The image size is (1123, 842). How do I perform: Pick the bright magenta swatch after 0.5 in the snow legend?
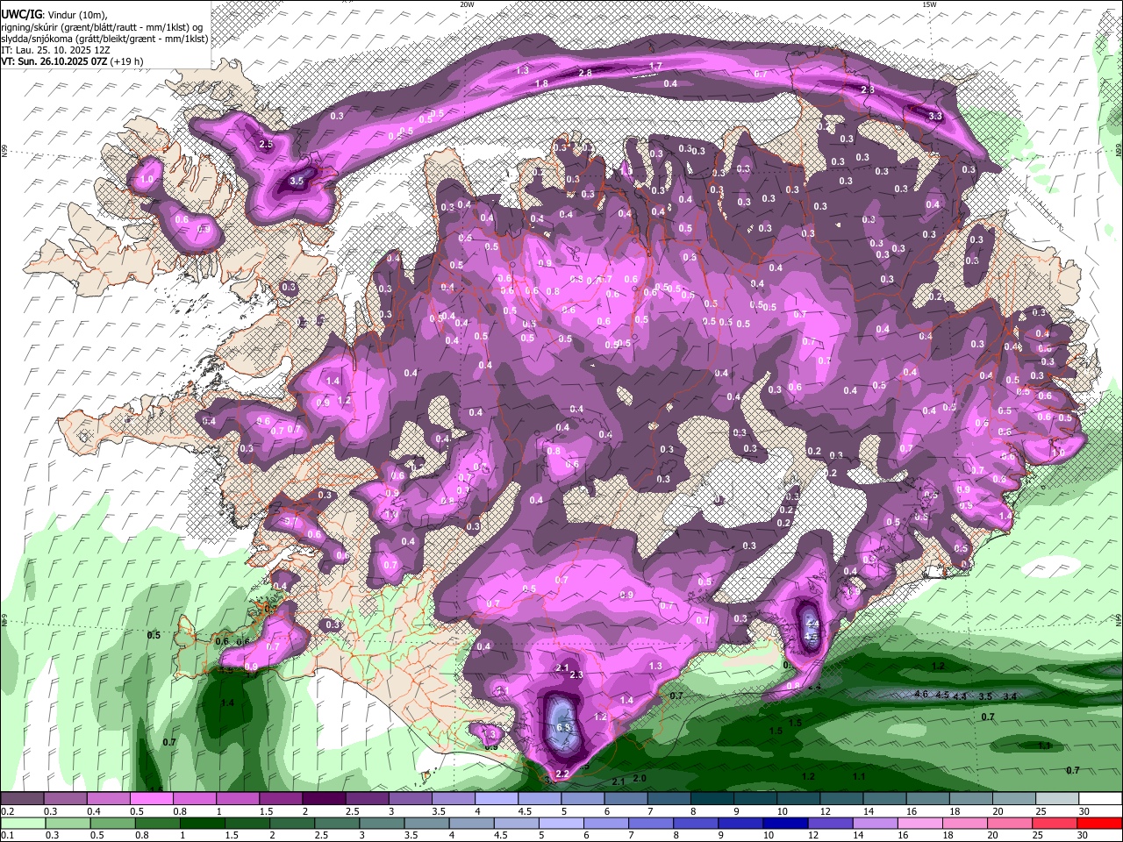click(x=151, y=799)
